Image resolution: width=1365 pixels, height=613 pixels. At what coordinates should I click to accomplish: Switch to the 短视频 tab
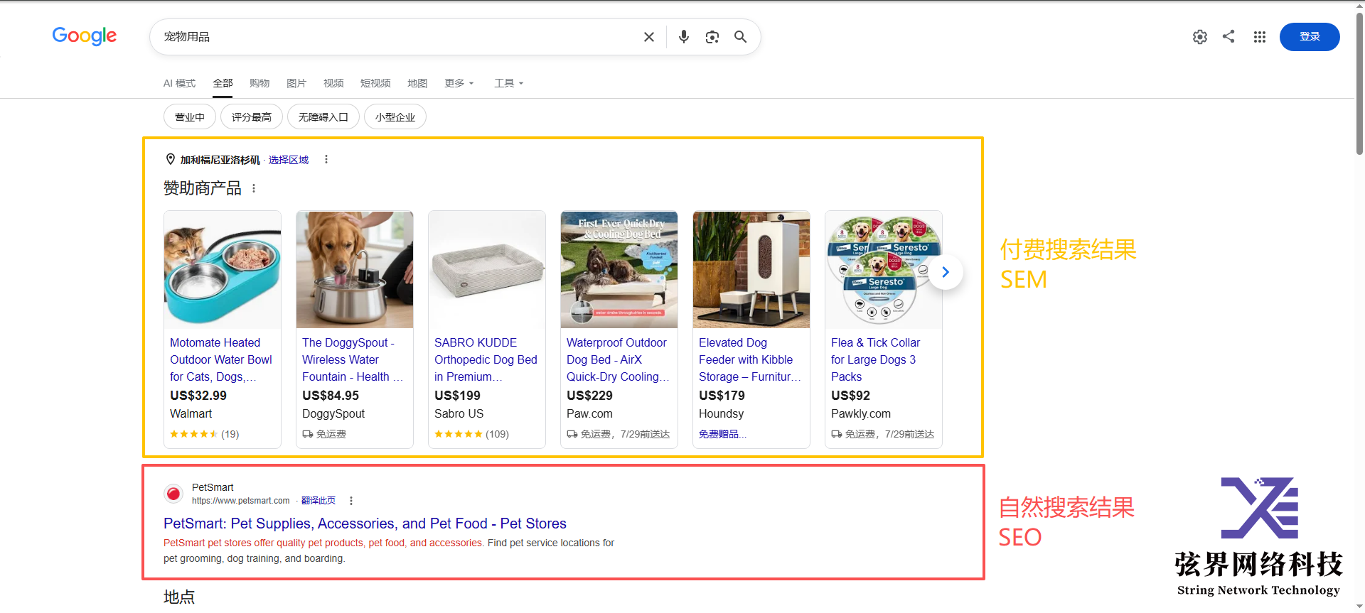[375, 83]
